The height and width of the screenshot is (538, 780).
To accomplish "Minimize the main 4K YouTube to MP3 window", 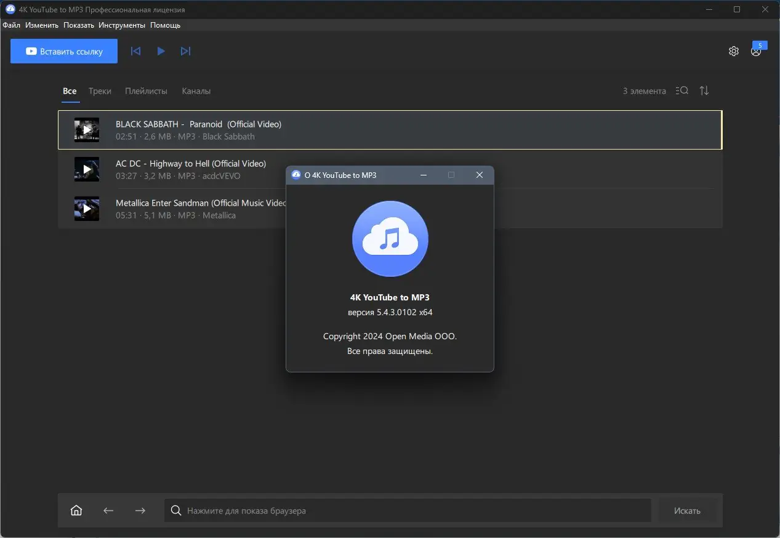I will 709,9.
